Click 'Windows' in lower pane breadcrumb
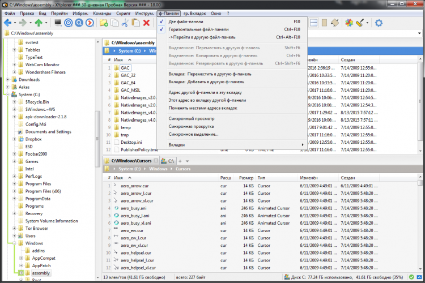 158,169
